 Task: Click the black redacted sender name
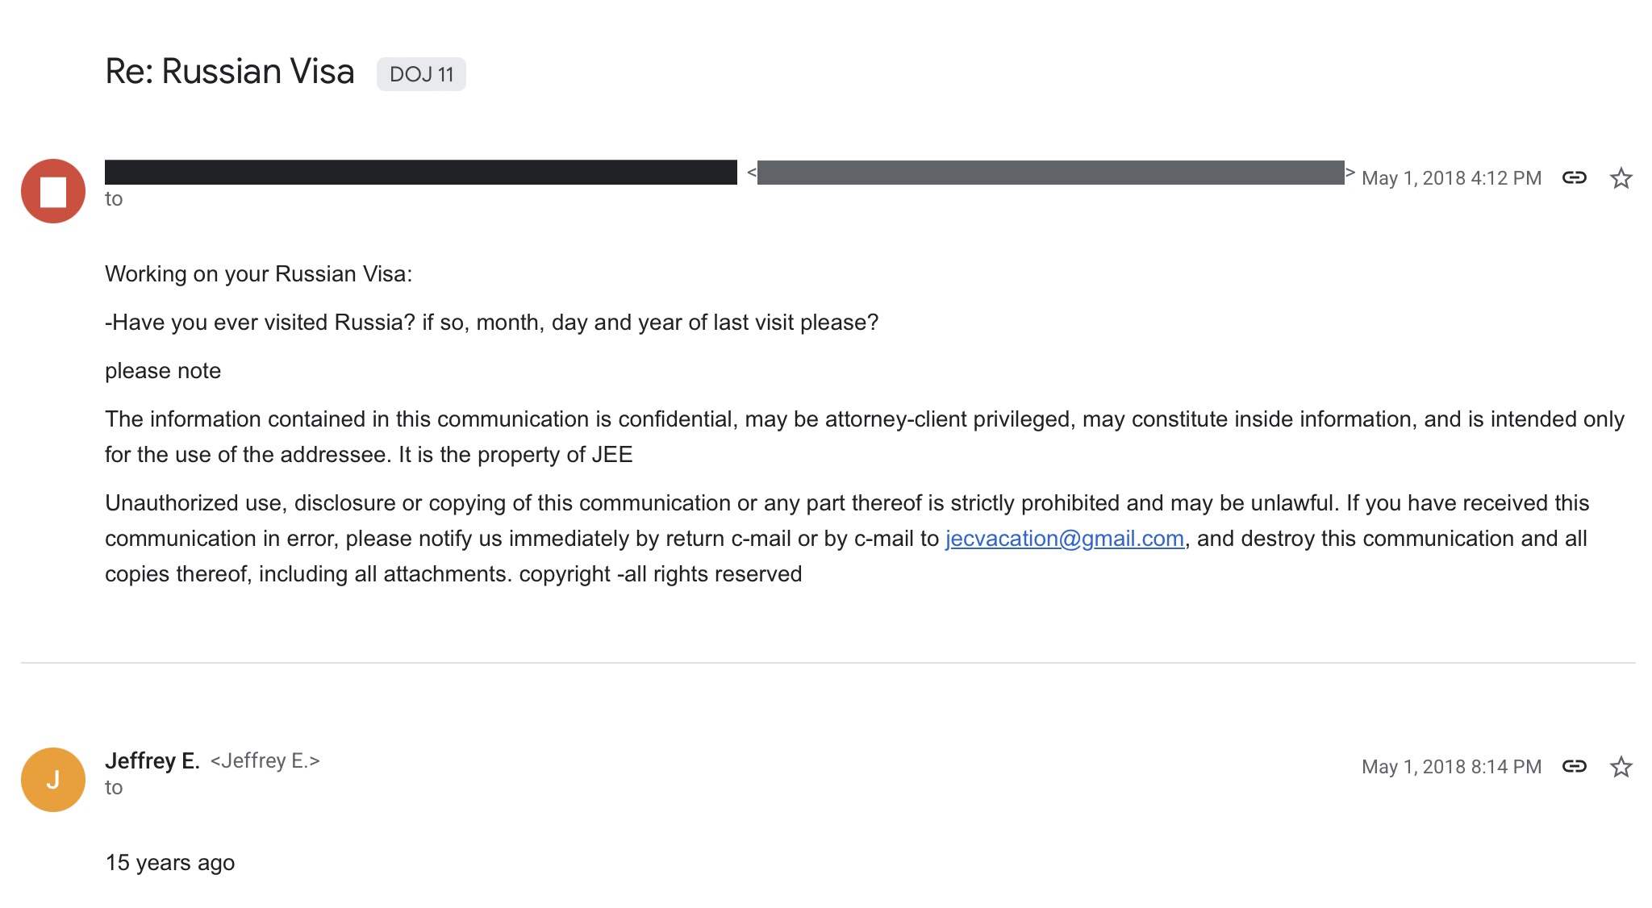coord(420,173)
